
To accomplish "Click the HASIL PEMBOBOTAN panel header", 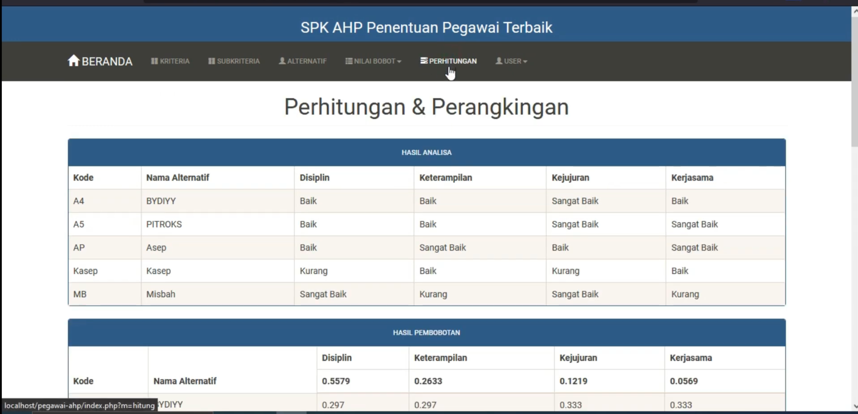I will [426, 332].
